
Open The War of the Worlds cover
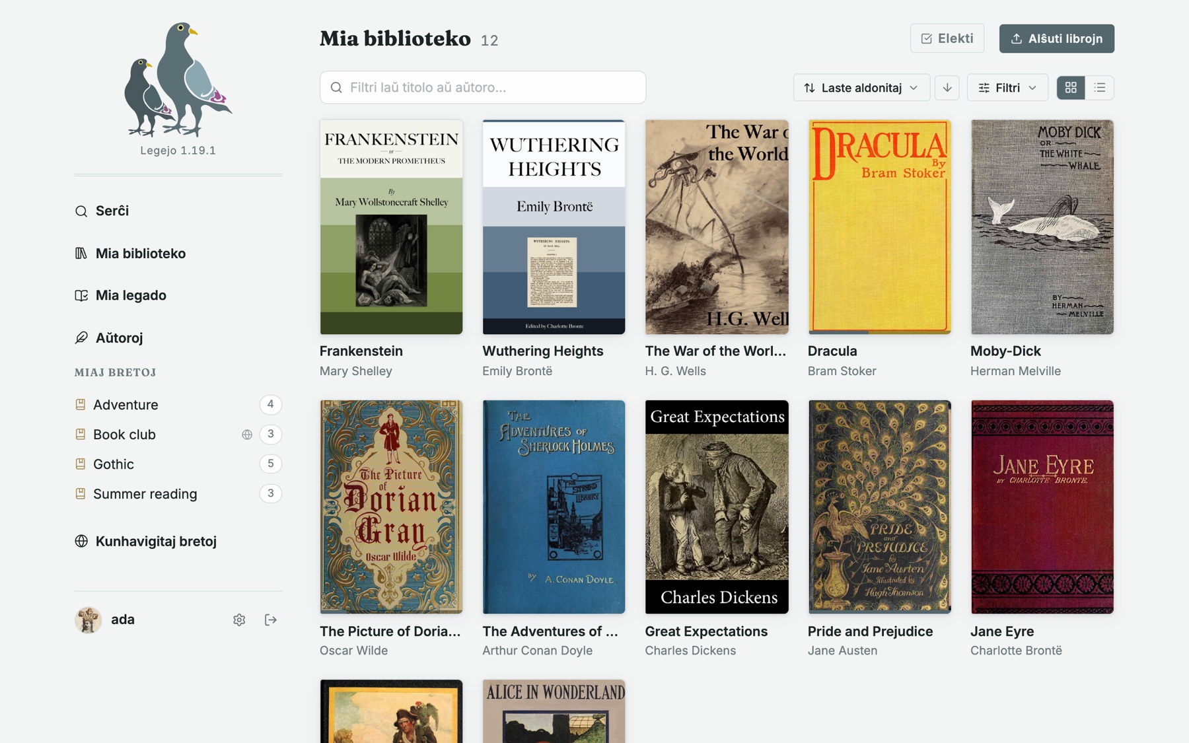[717, 227]
